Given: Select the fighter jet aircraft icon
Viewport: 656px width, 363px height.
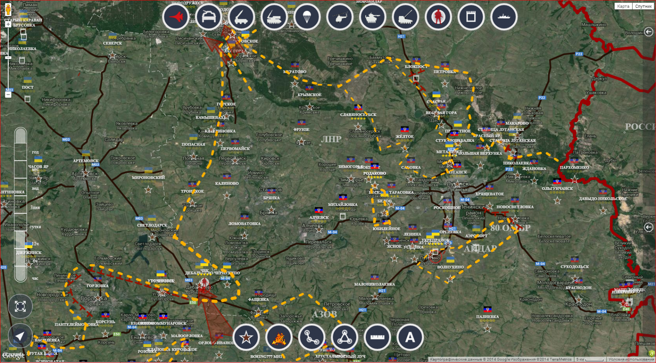Looking at the screenshot, I should click(175, 17).
